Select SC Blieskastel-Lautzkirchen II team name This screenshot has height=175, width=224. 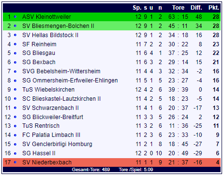61,99
